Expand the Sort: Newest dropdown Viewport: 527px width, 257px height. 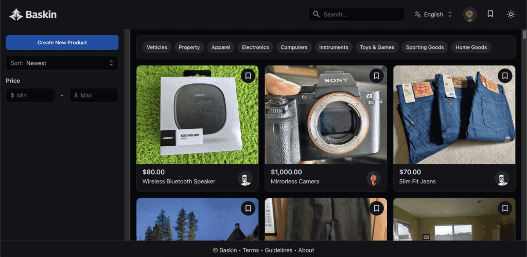coord(62,63)
